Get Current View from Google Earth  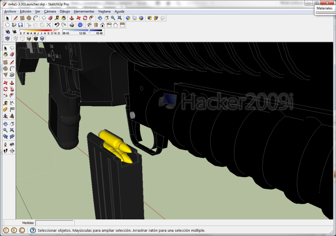(x=128, y=18)
